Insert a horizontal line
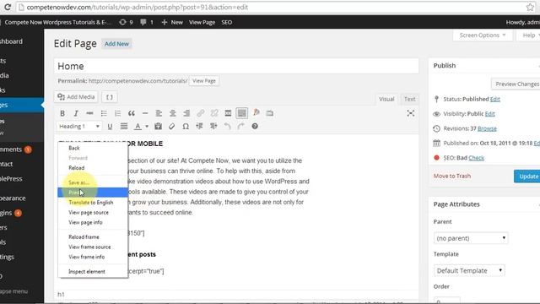 coord(145,113)
